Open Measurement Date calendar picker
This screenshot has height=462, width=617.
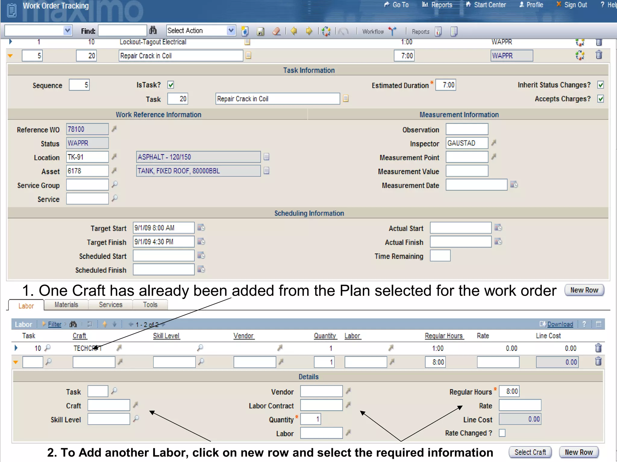(514, 184)
